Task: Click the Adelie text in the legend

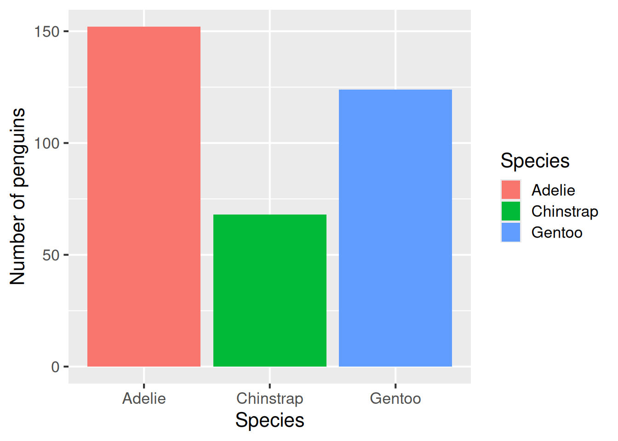Action: [553, 190]
